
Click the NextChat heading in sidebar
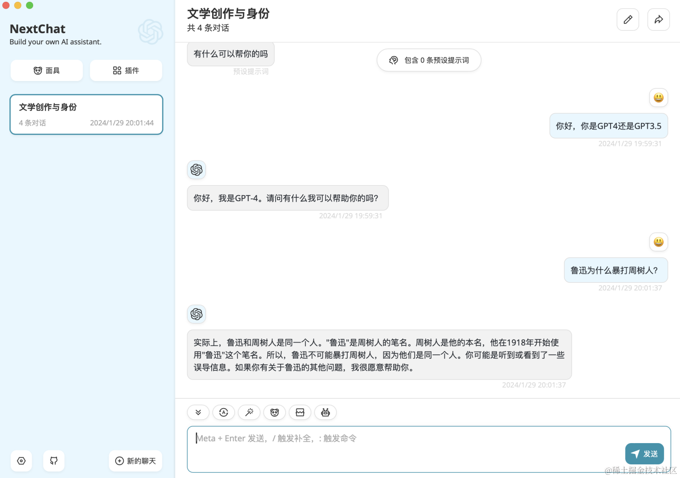click(38, 29)
